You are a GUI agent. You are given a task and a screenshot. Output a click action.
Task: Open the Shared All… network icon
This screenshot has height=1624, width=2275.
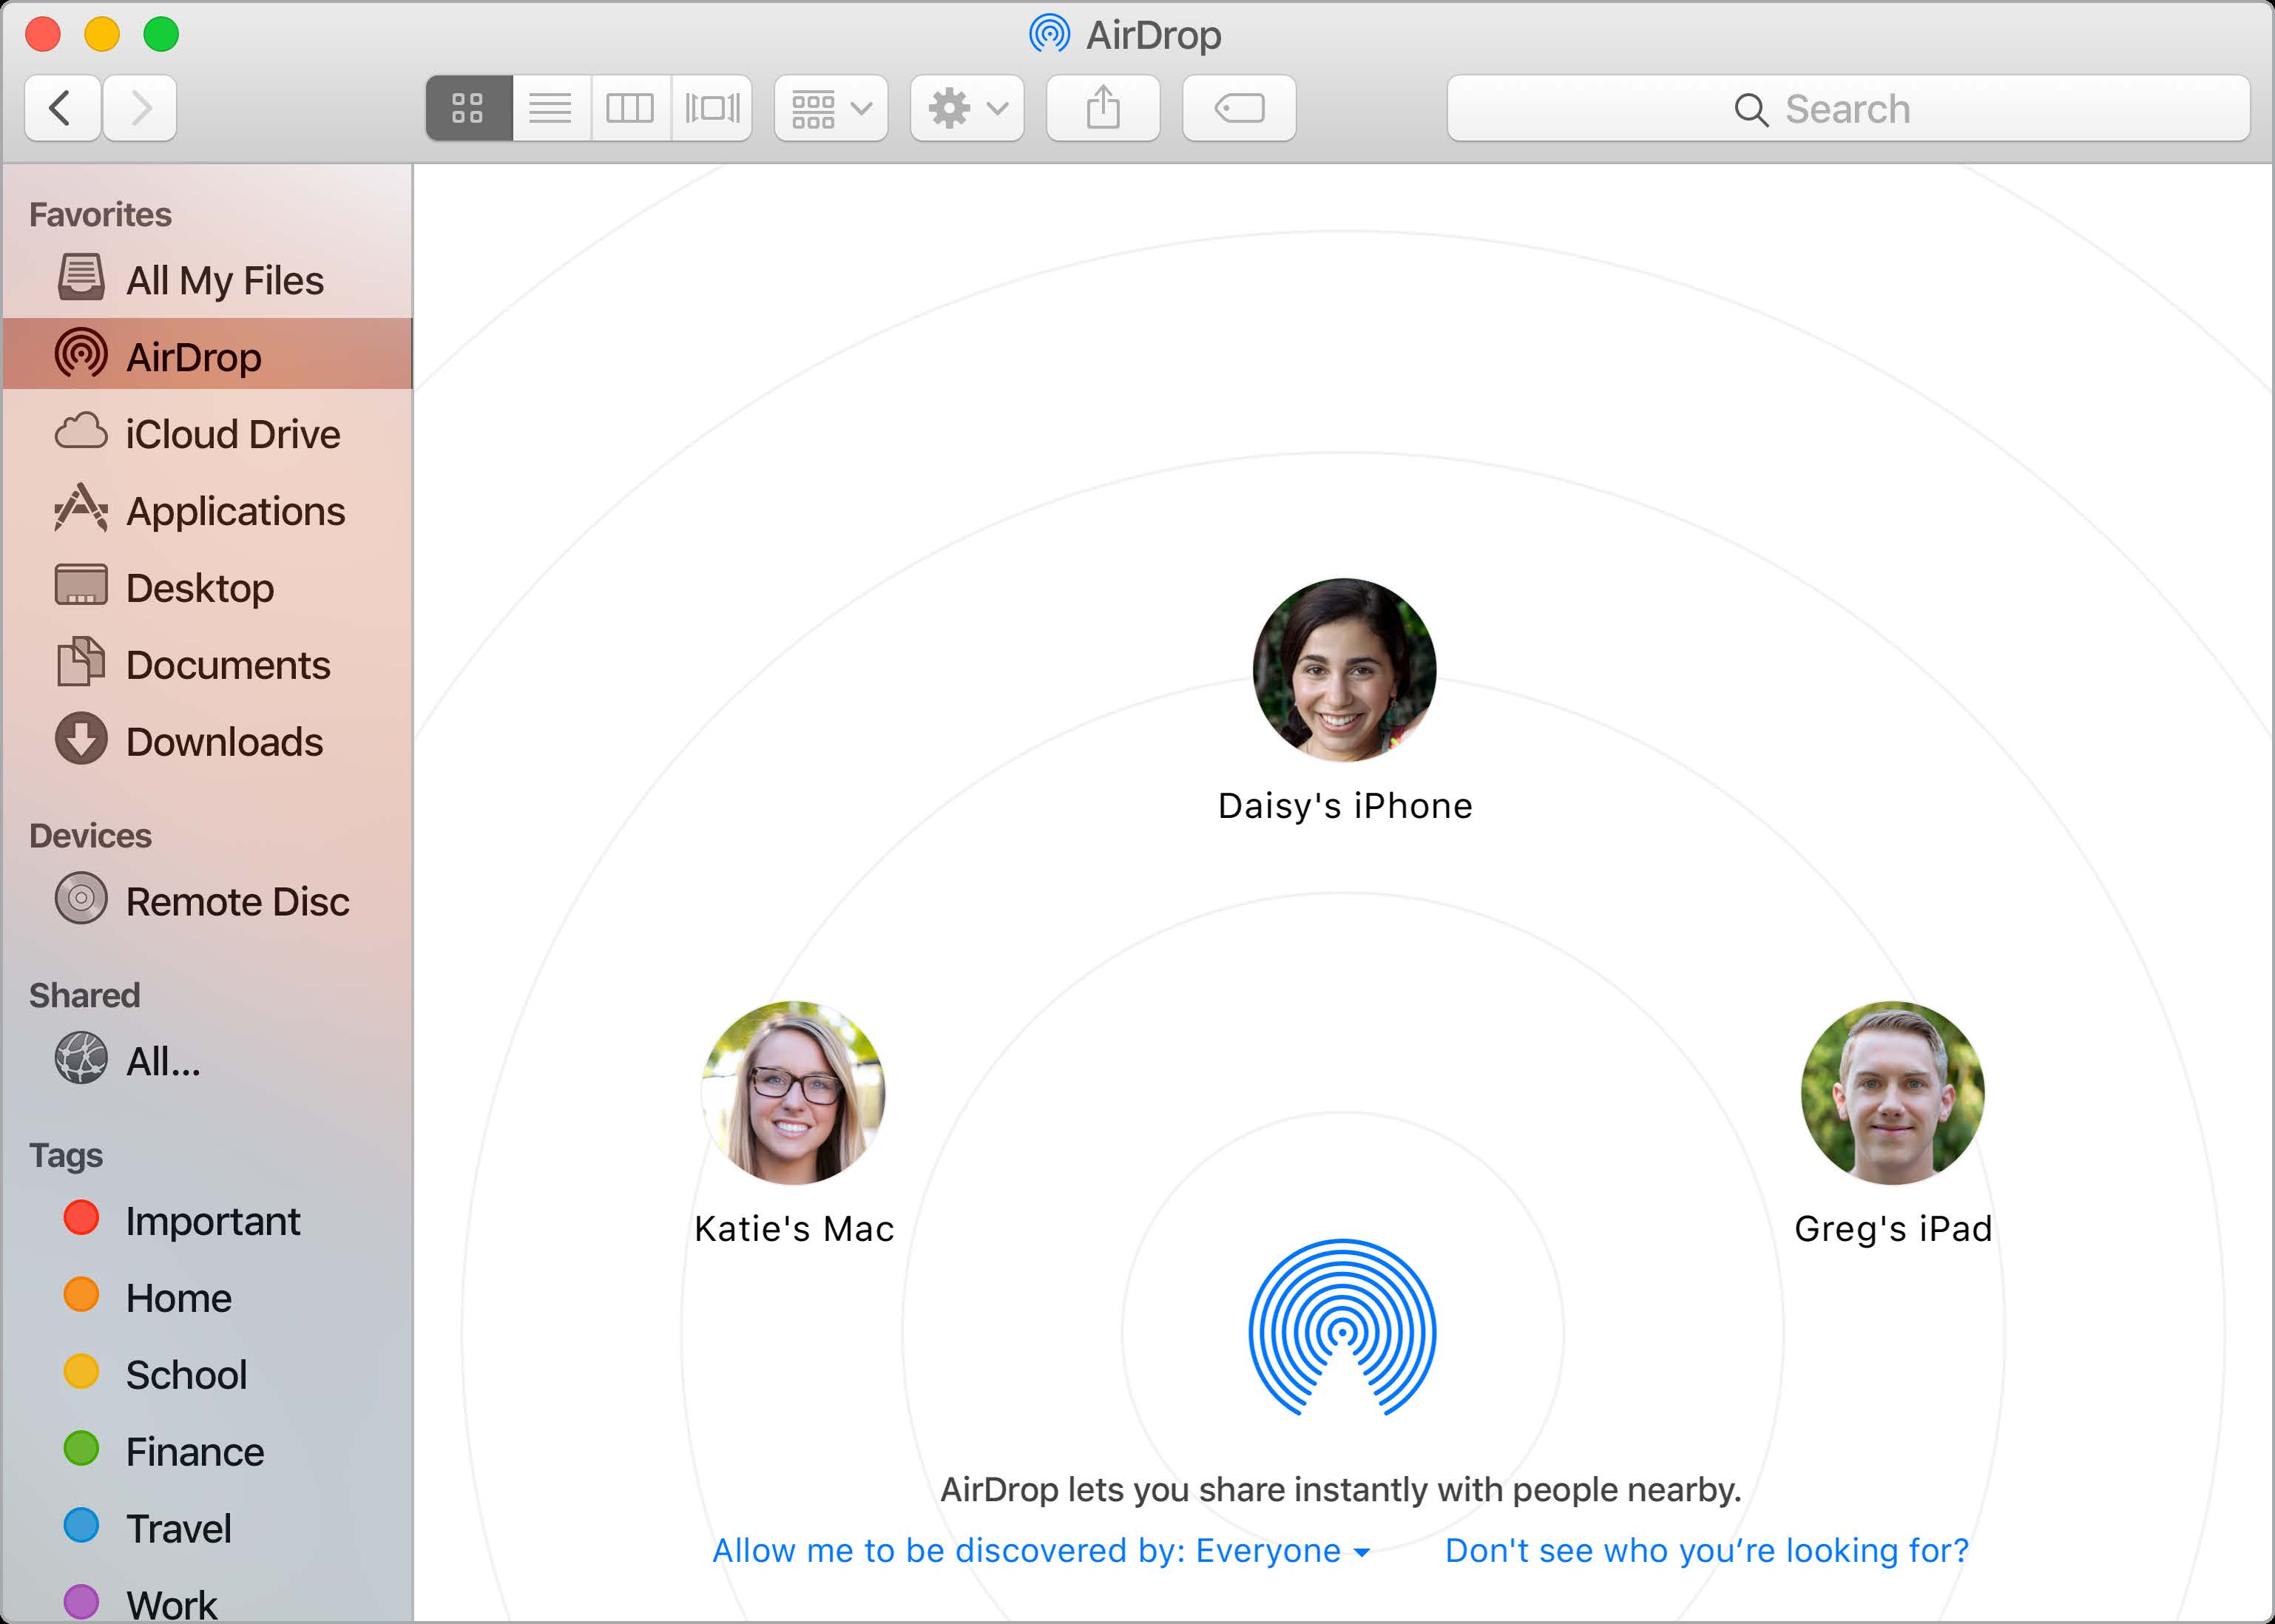pos(81,1059)
